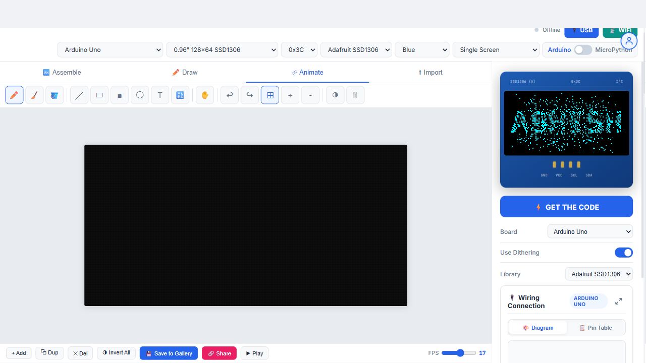Open the Blue color dropdown
This screenshot has width=646, height=363.
tap(422, 49)
